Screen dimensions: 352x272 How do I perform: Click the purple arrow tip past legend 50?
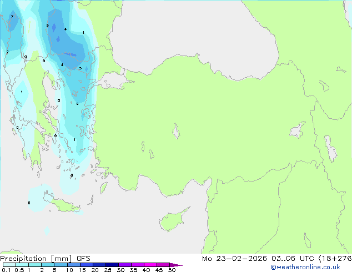pos(176,265)
